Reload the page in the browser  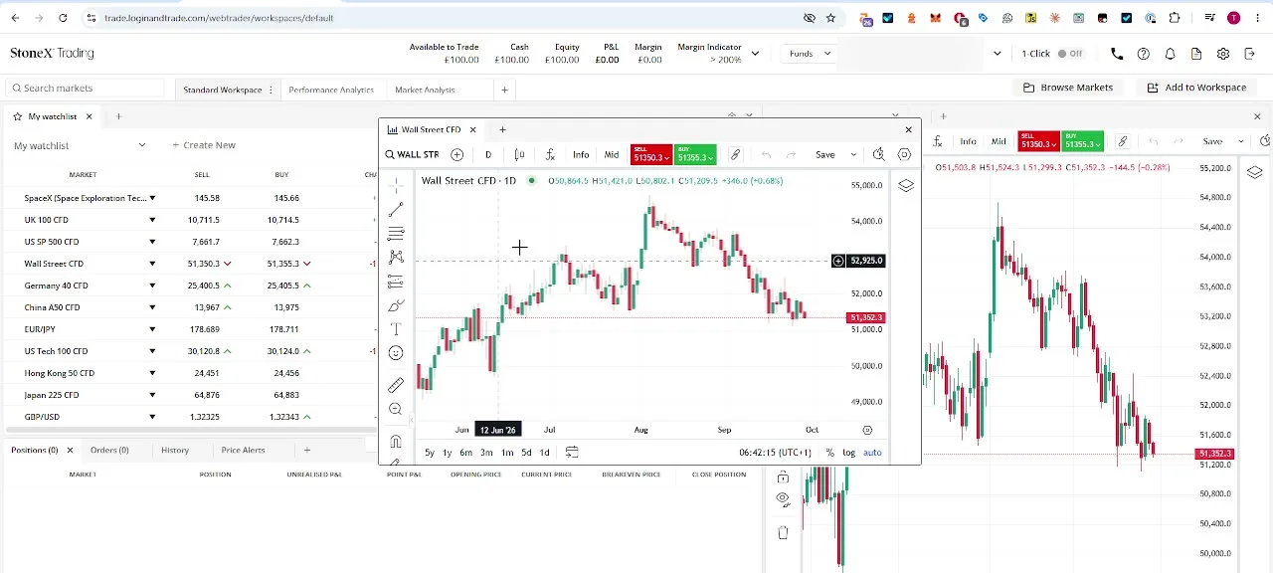[x=63, y=18]
